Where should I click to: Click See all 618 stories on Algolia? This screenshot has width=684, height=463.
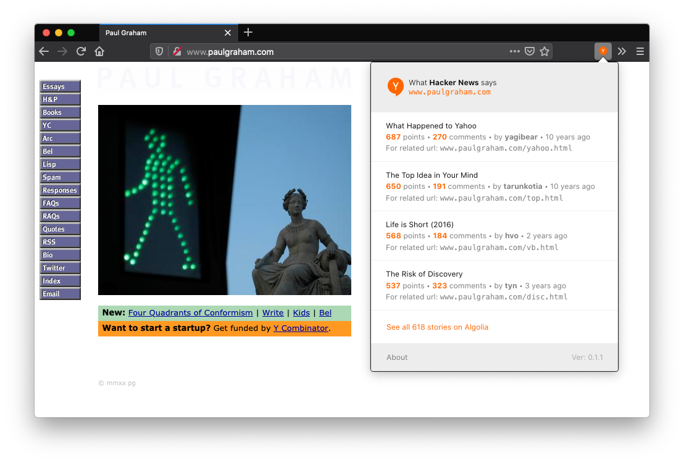437,327
